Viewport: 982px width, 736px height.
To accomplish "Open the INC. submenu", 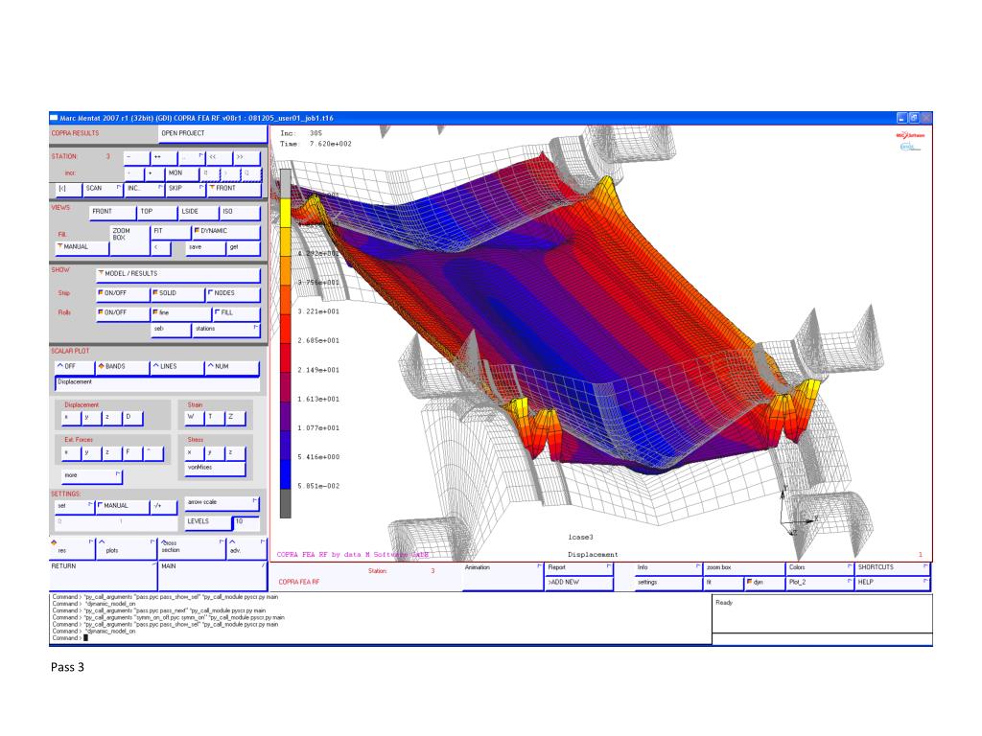I will coord(144,189).
